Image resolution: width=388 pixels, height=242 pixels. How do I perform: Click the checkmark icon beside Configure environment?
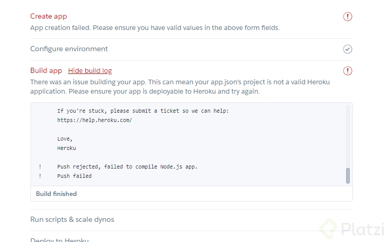click(348, 49)
